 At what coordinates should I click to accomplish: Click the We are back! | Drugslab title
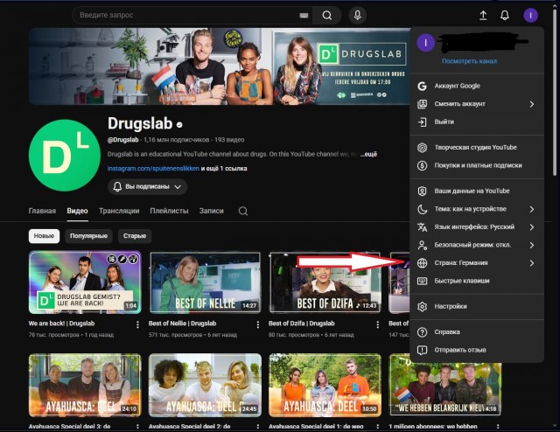coord(61,324)
